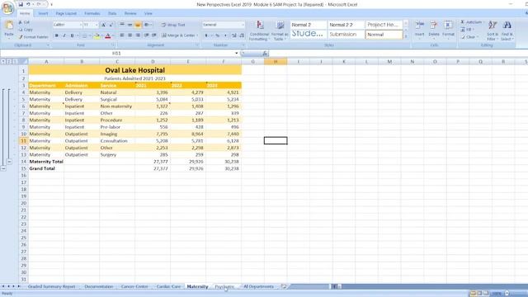Open the text orientation options

[147, 25]
